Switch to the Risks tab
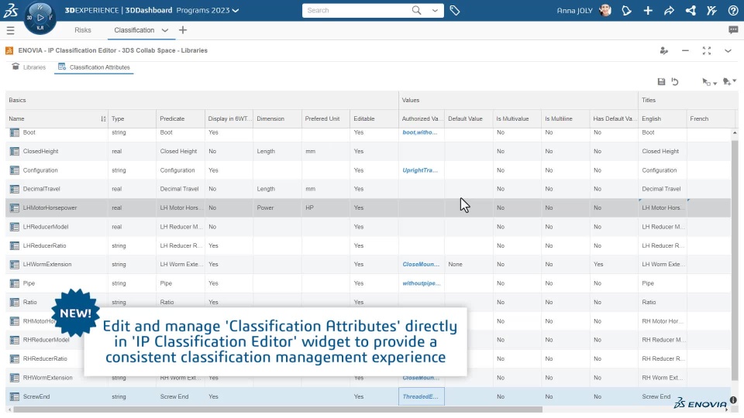Screen dimensions: 744x418 [83, 30]
